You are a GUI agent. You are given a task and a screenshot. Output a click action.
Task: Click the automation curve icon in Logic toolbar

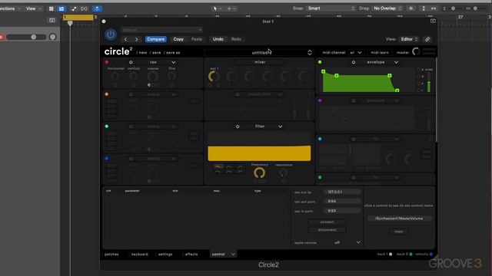pos(74,8)
